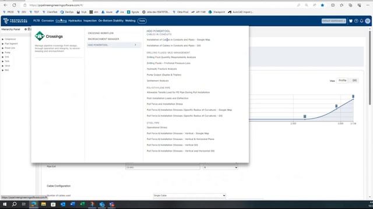Click the icon left of help
The image size is (373, 209).
[x=351, y=21]
